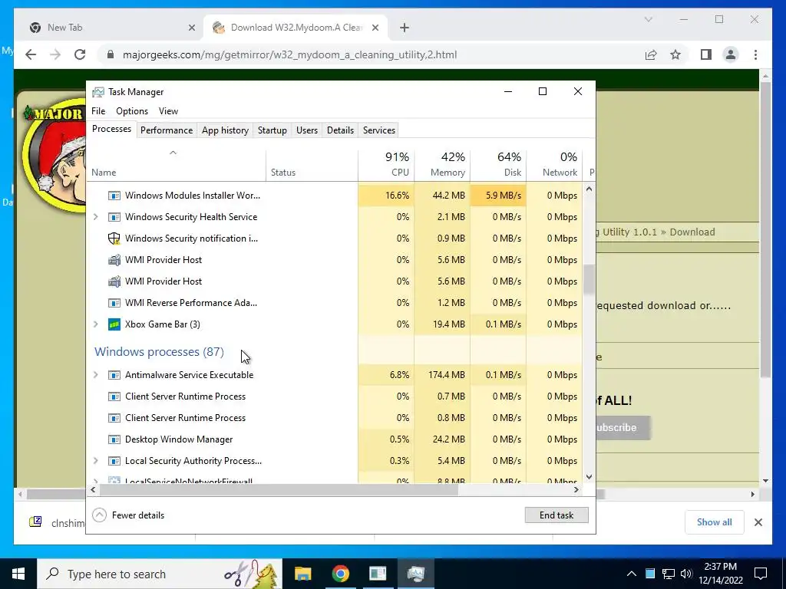The width and height of the screenshot is (786, 589).
Task: Open the volume control in the system tray
Action: tap(686, 574)
